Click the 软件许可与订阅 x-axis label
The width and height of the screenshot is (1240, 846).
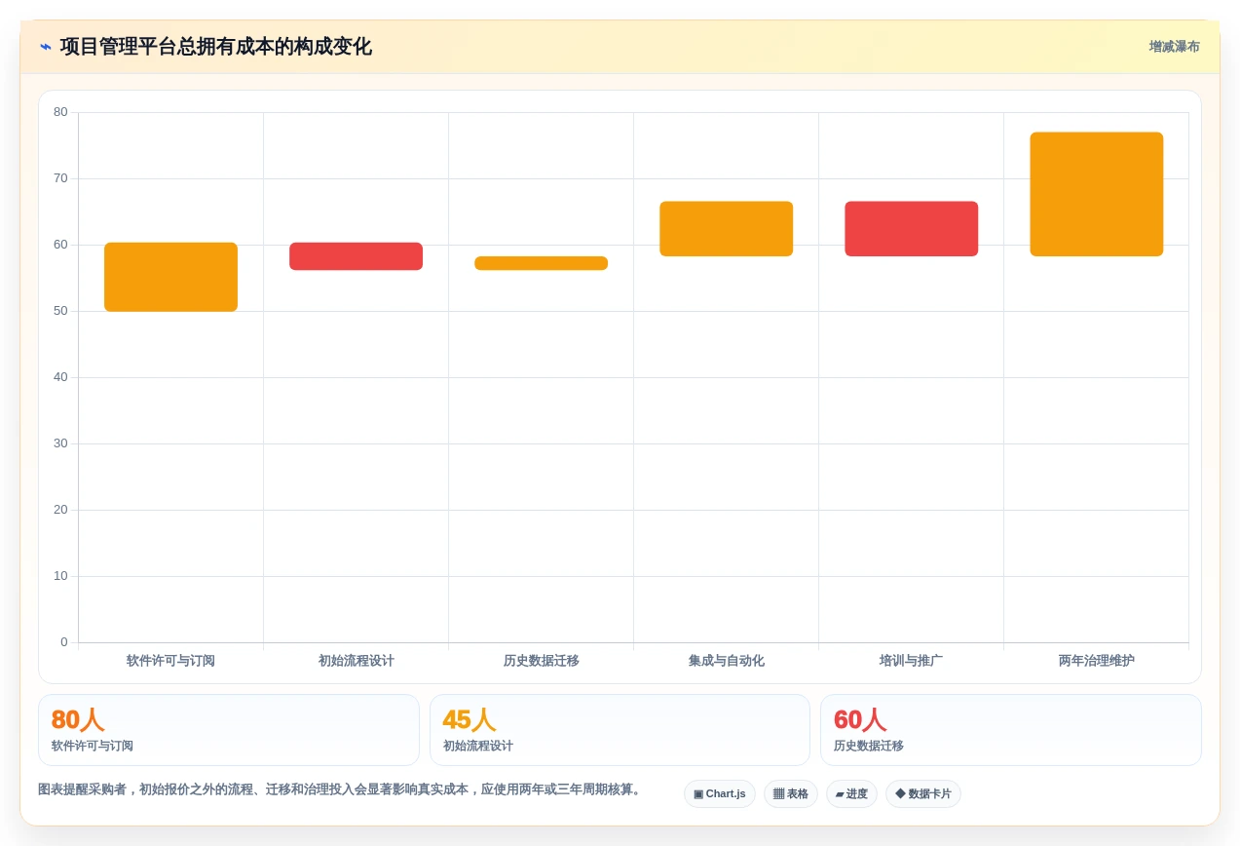[x=170, y=661]
